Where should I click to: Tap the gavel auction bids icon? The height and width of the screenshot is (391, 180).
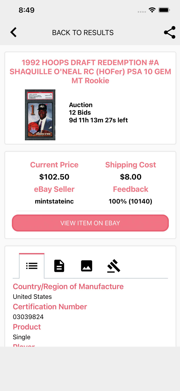pyautogui.click(x=114, y=265)
